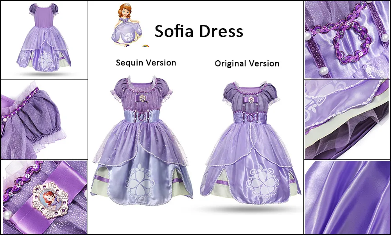This screenshot has width=391, height=235.
Task: Click the brooch on the original dress bodice
Action: [251, 99]
